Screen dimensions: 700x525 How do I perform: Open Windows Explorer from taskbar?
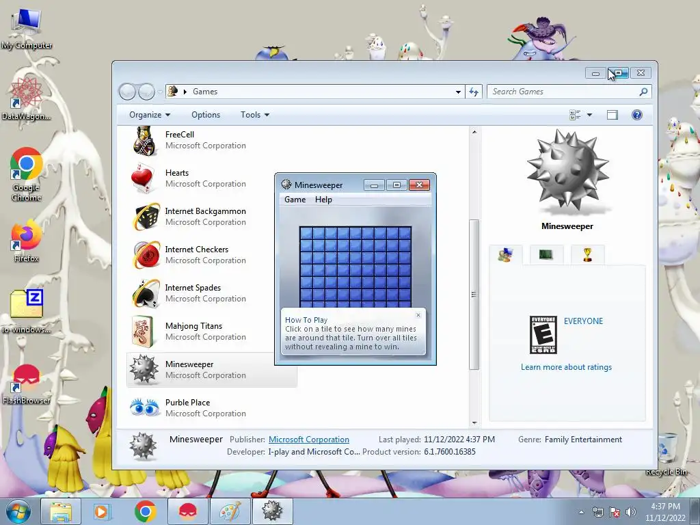pyautogui.click(x=61, y=511)
